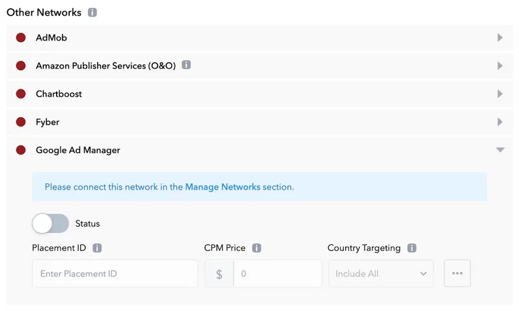
Task: Click the red status dot for Google Ad Manager
Action: 21,150
